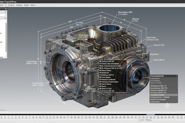Screen dimensions: 185x123
Task: Collapse the FosseAustomote dropdown via its arrow
Action: [x=177, y=76]
